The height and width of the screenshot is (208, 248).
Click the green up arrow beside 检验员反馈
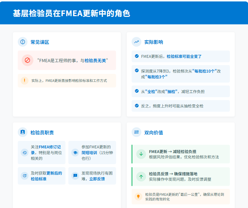141,176
